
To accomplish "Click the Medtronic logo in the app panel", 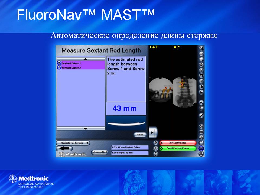I will (x=73, y=154).
